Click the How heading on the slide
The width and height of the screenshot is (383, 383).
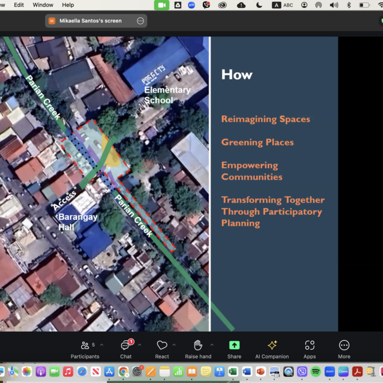pos(237,74)
